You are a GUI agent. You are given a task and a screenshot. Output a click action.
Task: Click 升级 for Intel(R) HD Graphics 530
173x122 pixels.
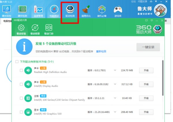point(146,112)
